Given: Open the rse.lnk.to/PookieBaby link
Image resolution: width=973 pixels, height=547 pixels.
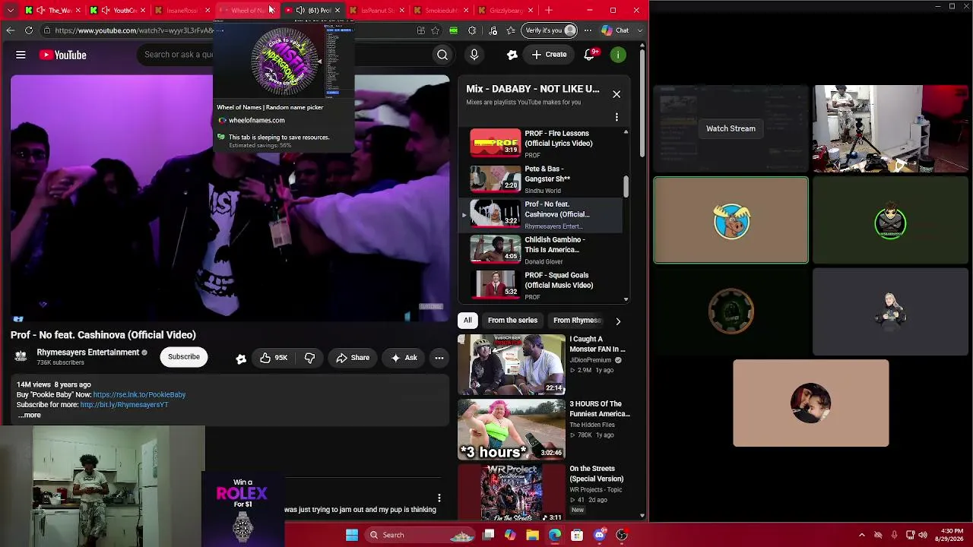Looking at the screenshot, I should click(x=139, y=395).
